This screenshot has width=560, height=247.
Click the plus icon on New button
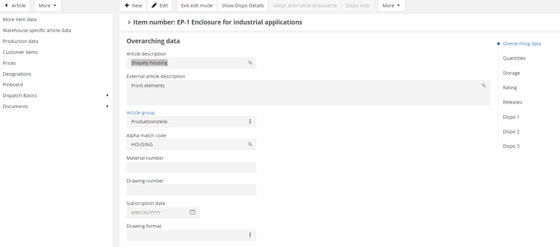pos(127,5)
